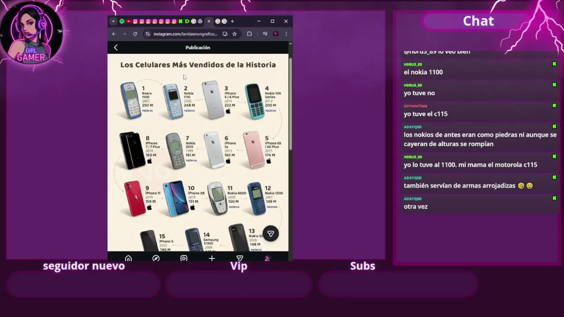Click the Chat panel header

pyautogui.click(x=479, y=21)
